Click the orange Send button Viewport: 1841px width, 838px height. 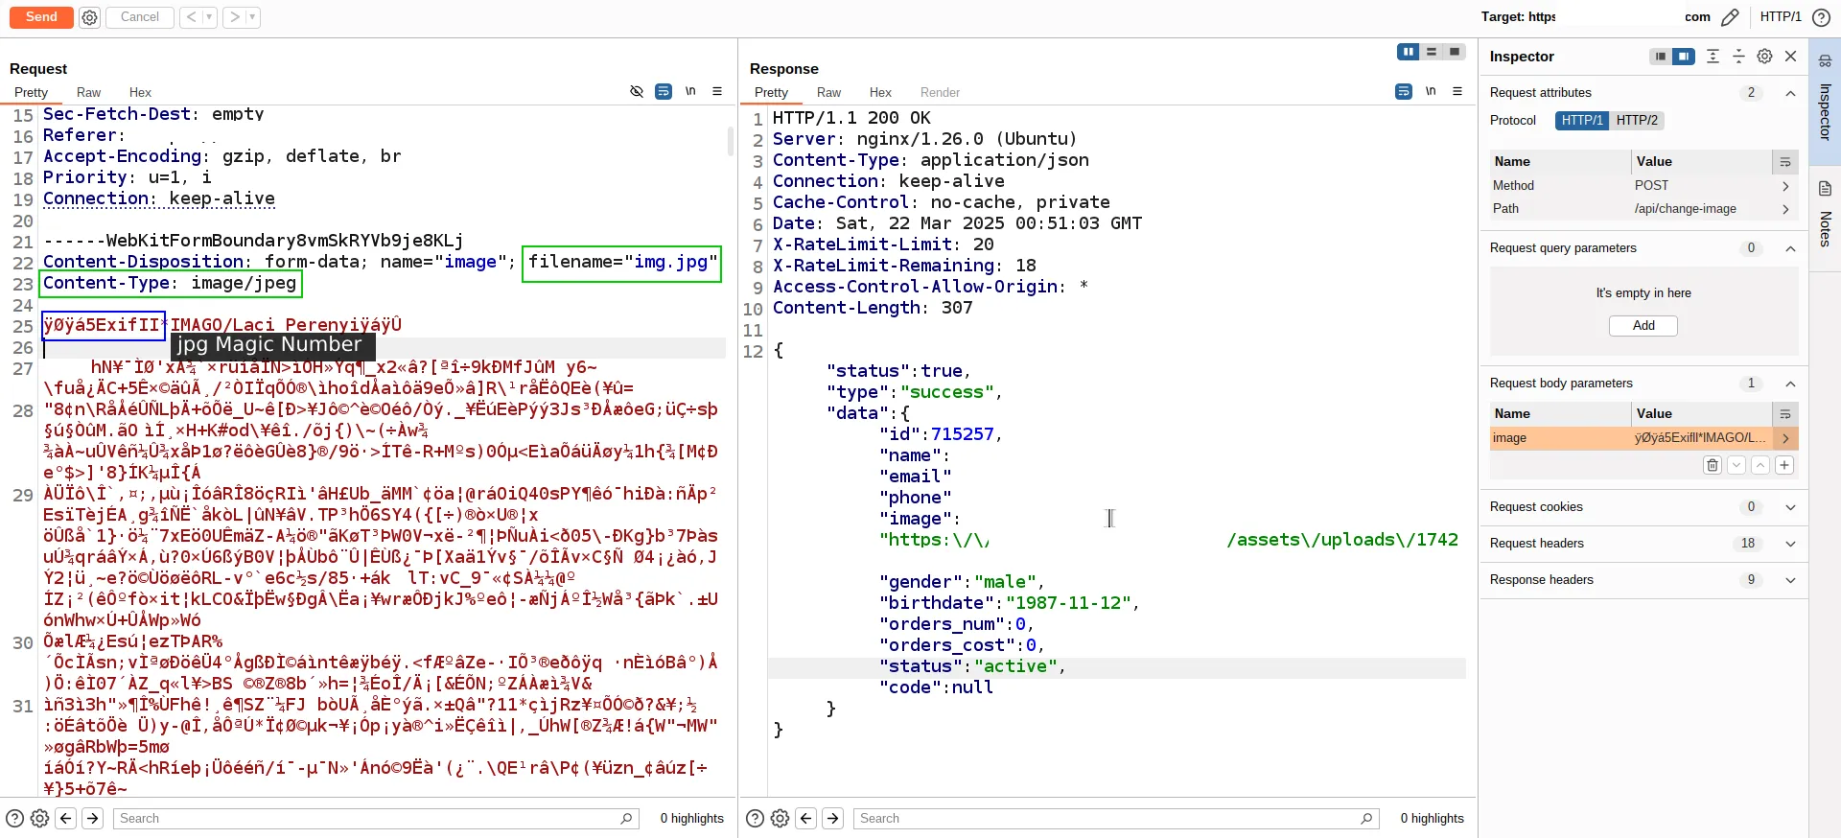click(x=41, y=17)
